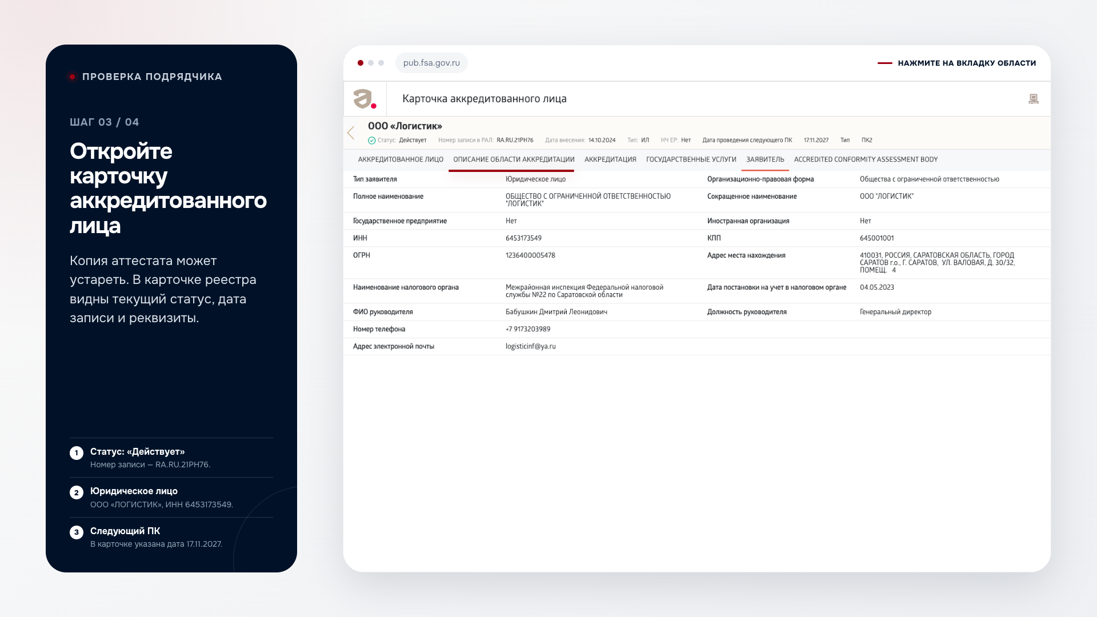Screen dimensions: 1097x617
Task: Select the KPP value 645001001
Action: coord(876,238)
